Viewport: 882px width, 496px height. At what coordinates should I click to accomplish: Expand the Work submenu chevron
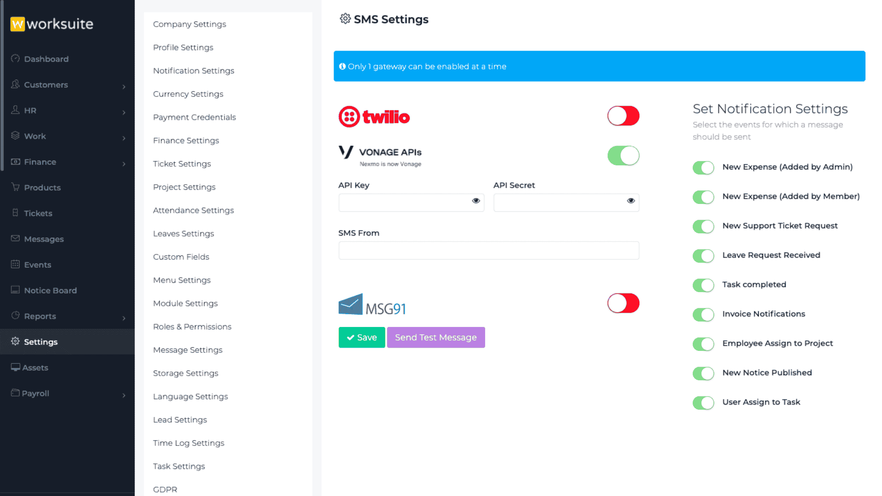click(x=124, y=138)
